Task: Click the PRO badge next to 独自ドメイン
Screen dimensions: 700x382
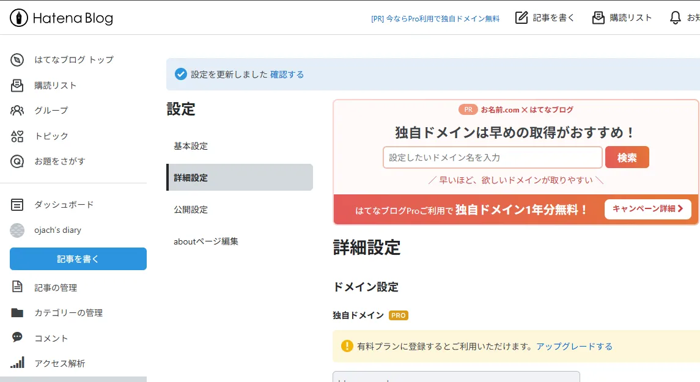Action: [x=398, y=315]
